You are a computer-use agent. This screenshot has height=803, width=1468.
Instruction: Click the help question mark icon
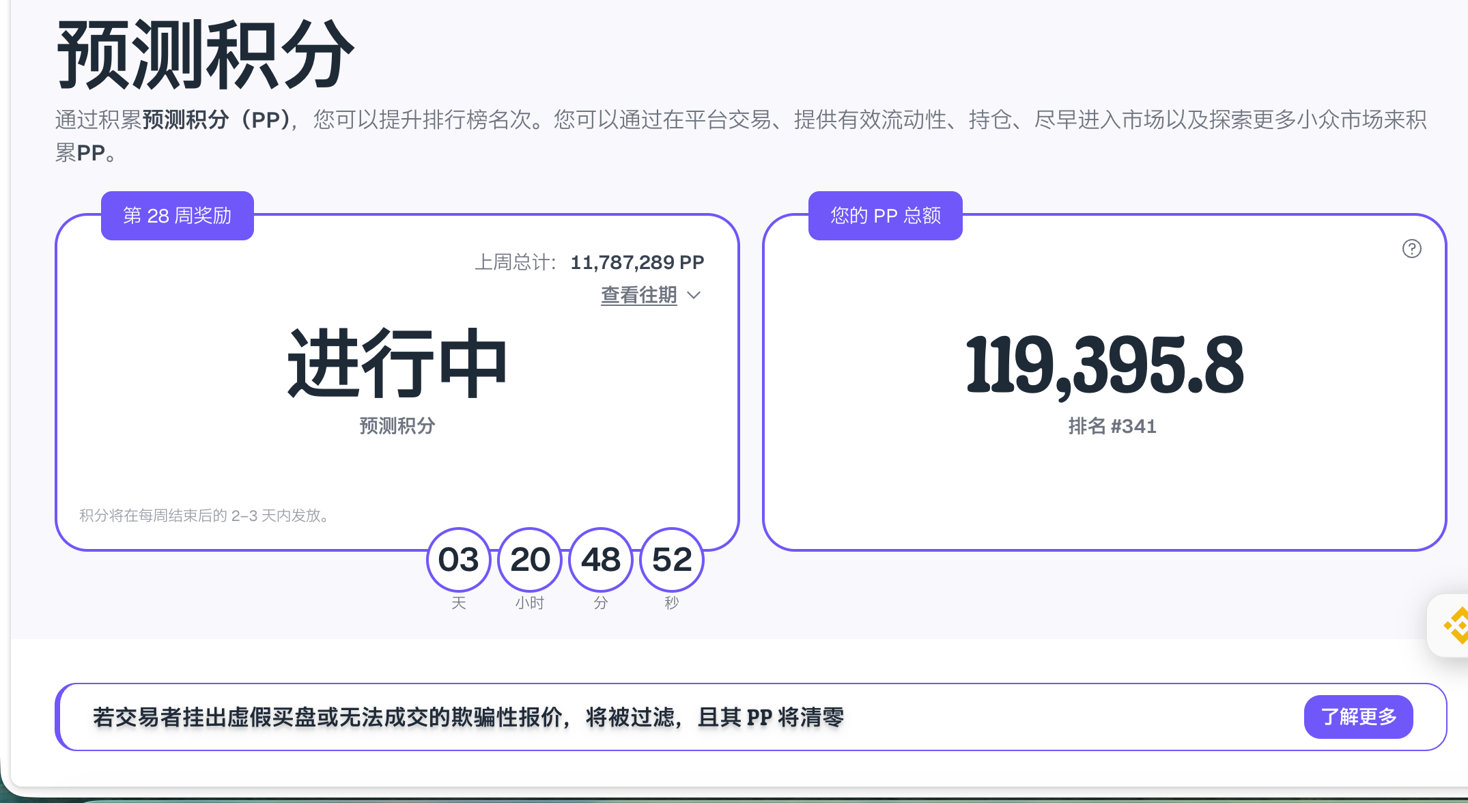[1411, 249]
